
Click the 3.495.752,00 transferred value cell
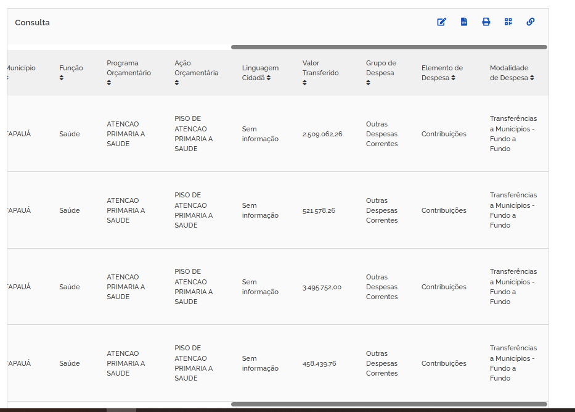(x=322, y=287)
